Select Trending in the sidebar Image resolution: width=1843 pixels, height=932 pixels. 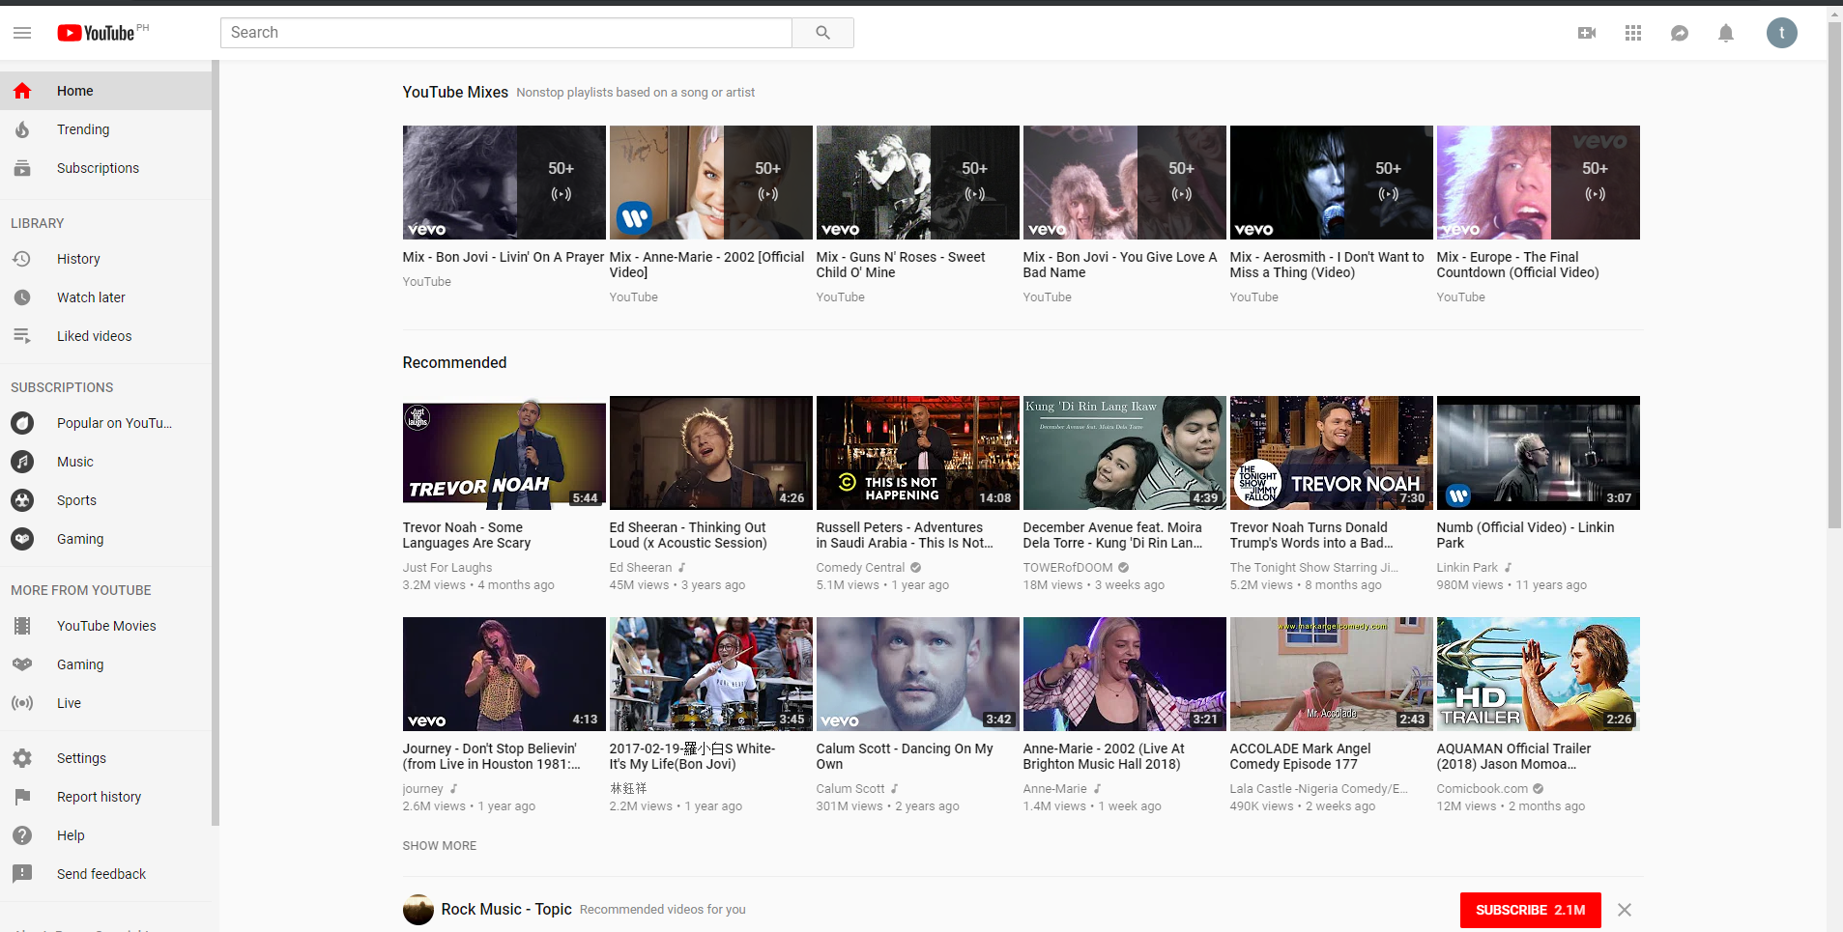[105, 129]
